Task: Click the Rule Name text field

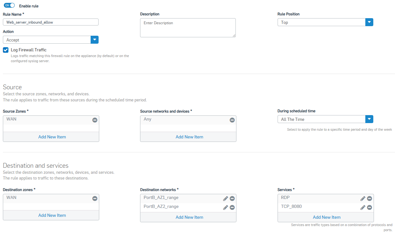Action: (50, 22)
